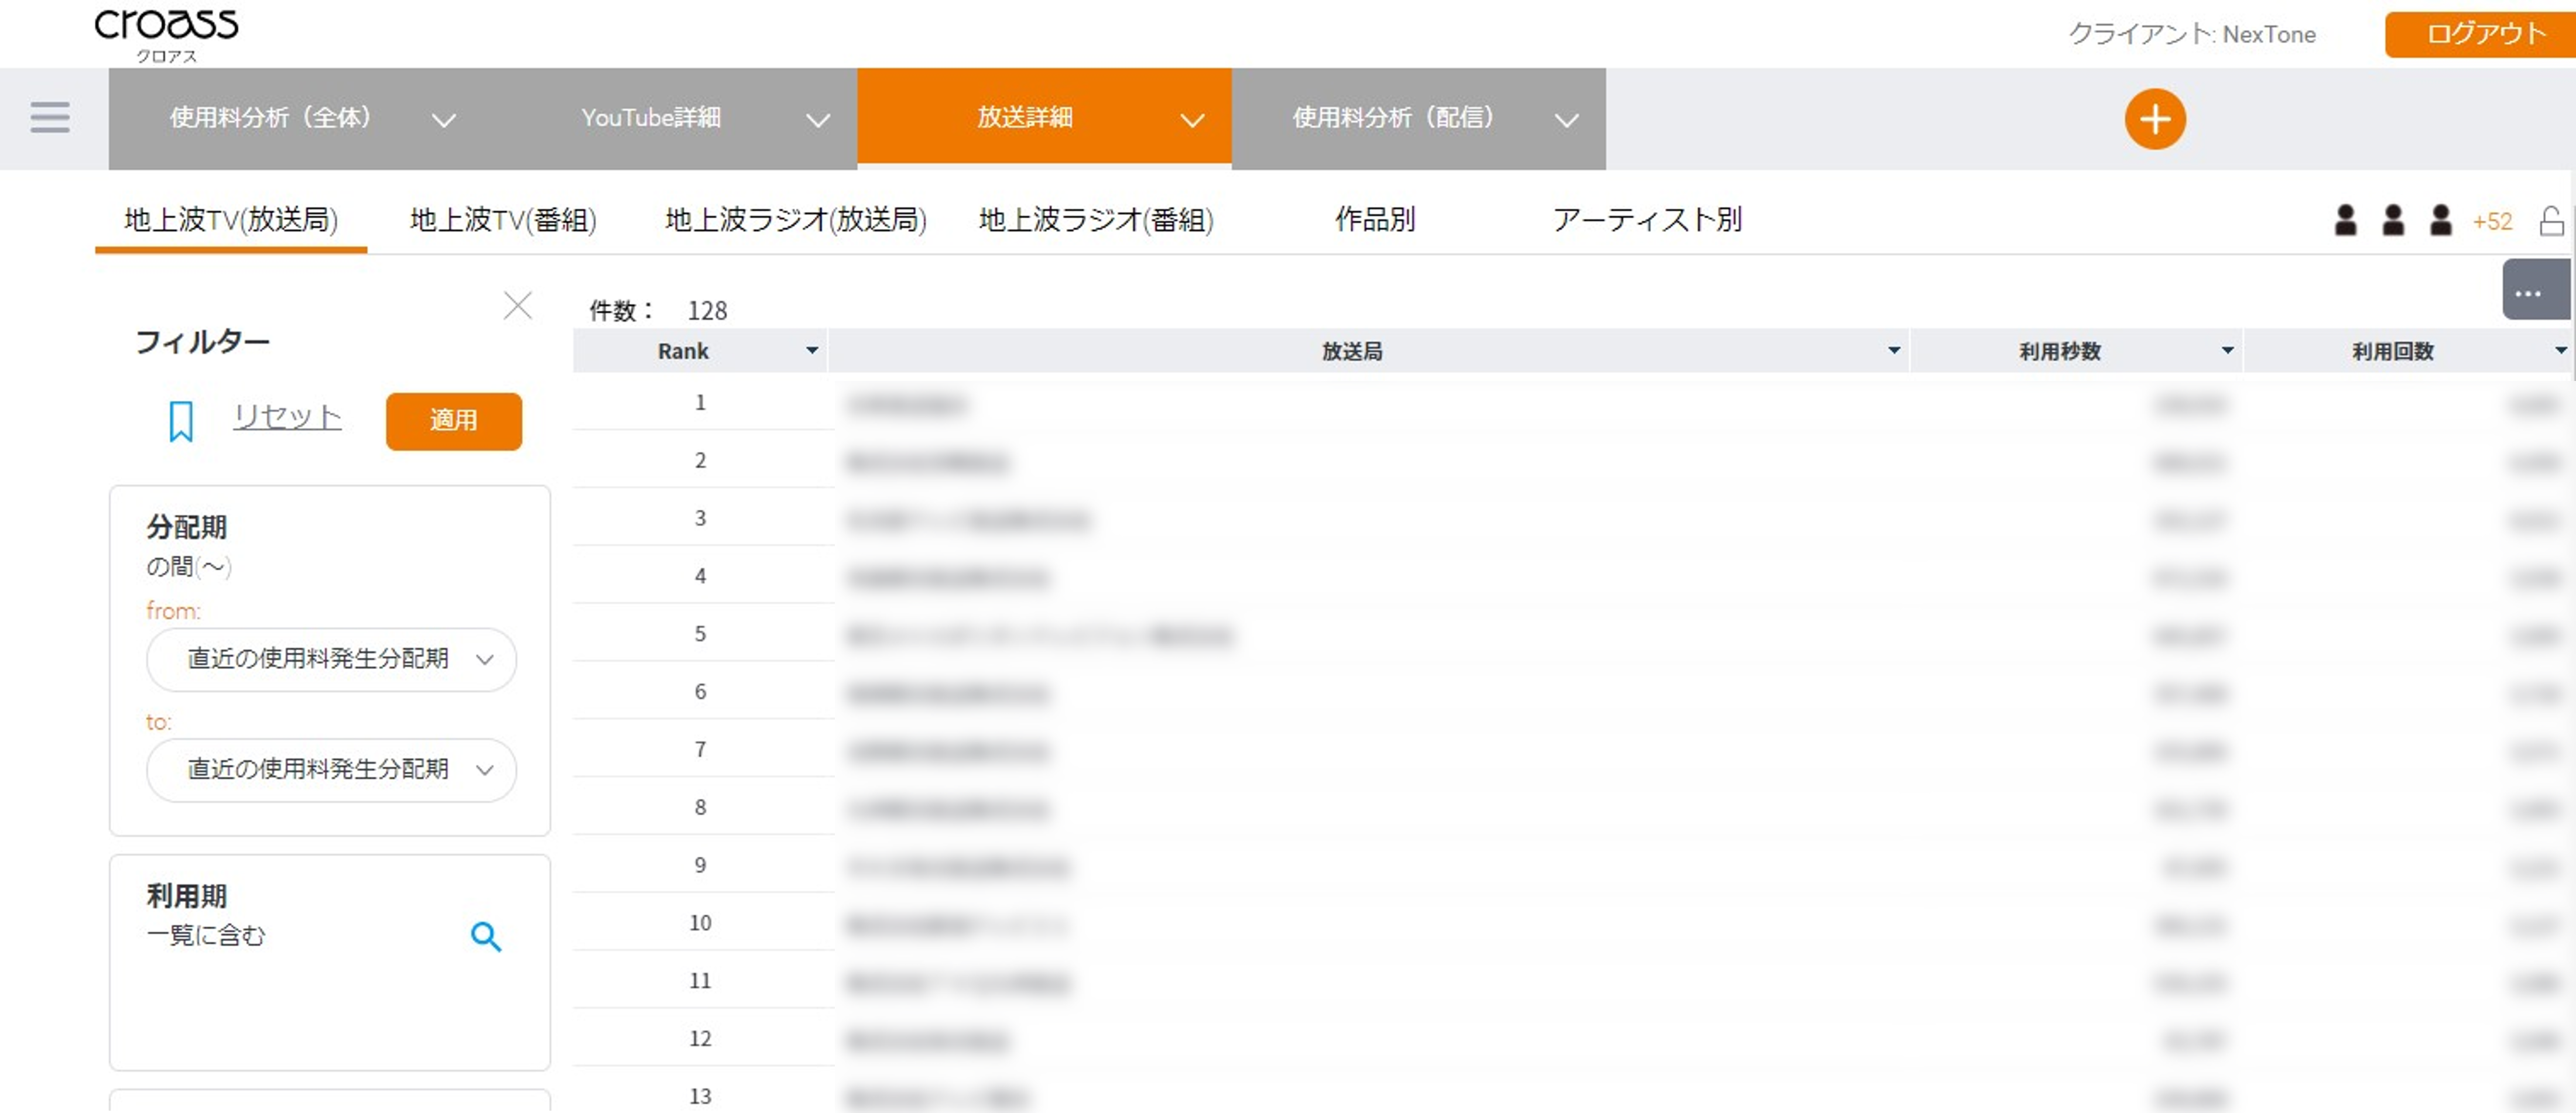
Task: Open the Rank column sort arrow
Action: click(812, 351)
